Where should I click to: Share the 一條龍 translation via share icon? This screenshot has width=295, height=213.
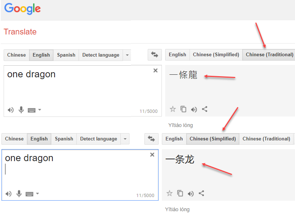204,109
